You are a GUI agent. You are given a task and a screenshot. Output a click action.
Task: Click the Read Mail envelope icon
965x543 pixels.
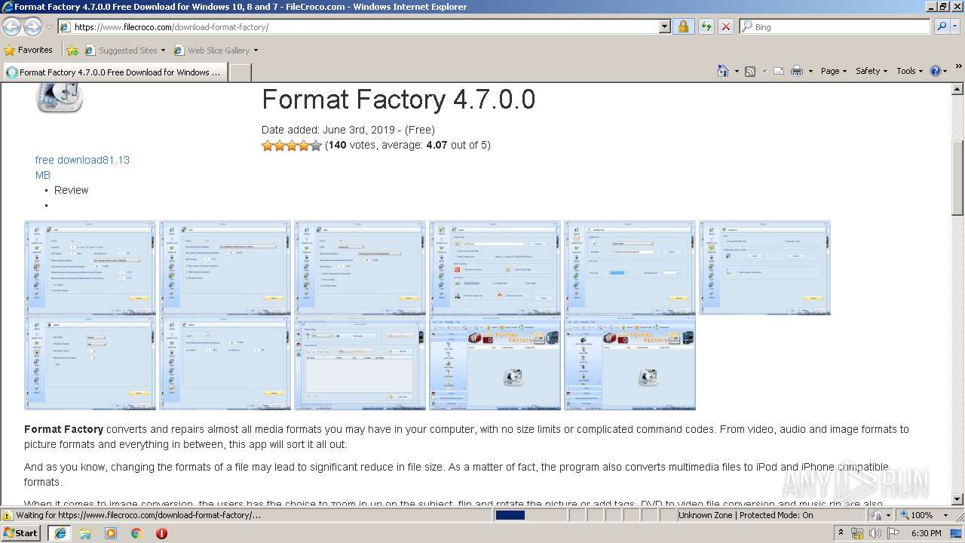778,71
